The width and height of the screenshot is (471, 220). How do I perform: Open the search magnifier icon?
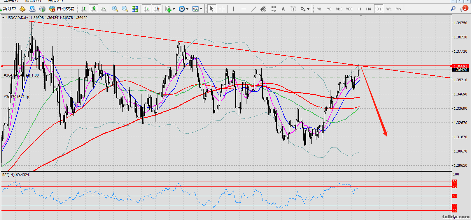coord(453,9)
